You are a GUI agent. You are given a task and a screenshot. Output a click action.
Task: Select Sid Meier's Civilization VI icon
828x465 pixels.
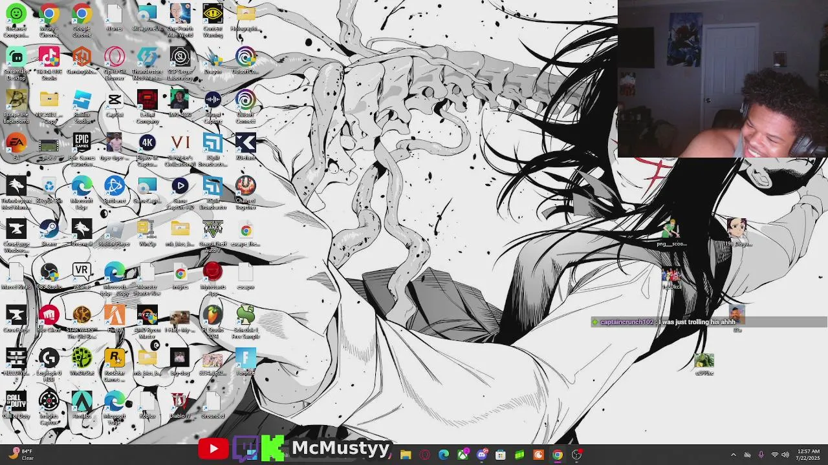click(x=180, y=150)
